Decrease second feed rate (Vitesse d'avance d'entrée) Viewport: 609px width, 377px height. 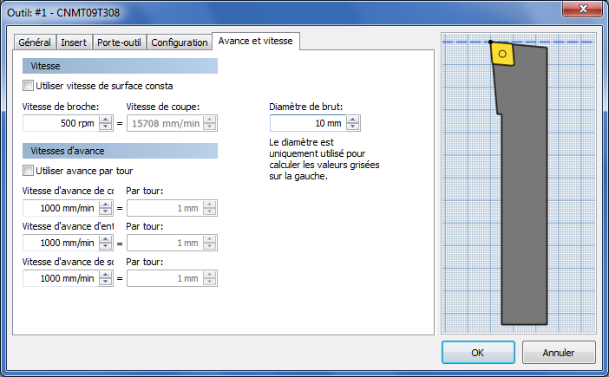coord(105,246)
